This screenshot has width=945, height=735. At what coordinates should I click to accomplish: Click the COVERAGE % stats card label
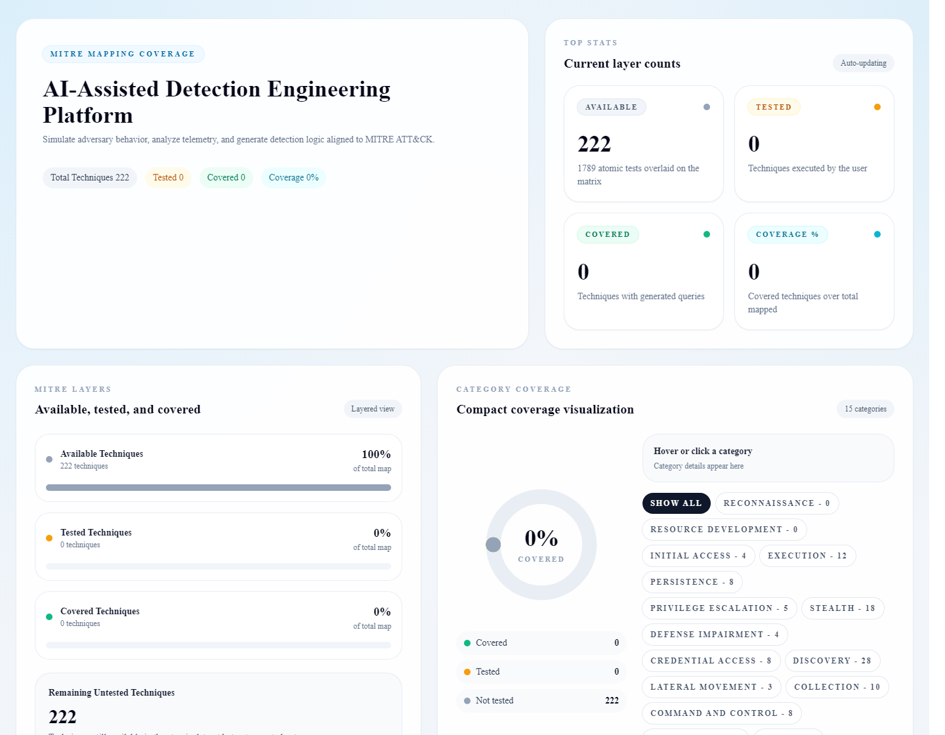tap(787, 234)
